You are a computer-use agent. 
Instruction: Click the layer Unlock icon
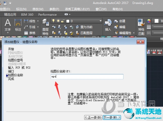coord(71,33)
